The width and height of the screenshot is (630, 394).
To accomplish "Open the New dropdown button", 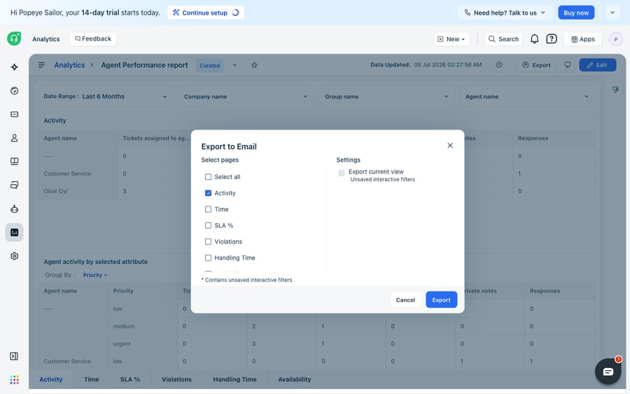I will pyautogui.click(x=451, y=39).
